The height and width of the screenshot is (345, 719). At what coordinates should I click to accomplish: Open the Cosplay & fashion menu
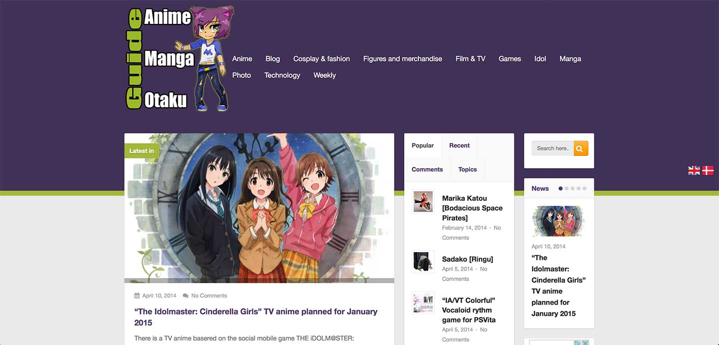[321, 59]
